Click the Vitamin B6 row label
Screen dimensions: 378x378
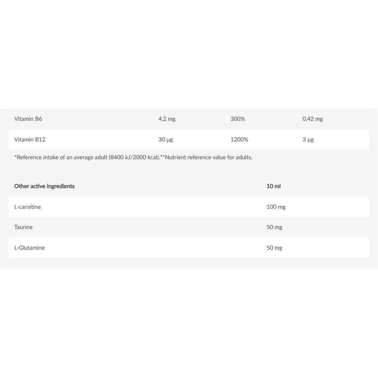[x=28, y=119]
